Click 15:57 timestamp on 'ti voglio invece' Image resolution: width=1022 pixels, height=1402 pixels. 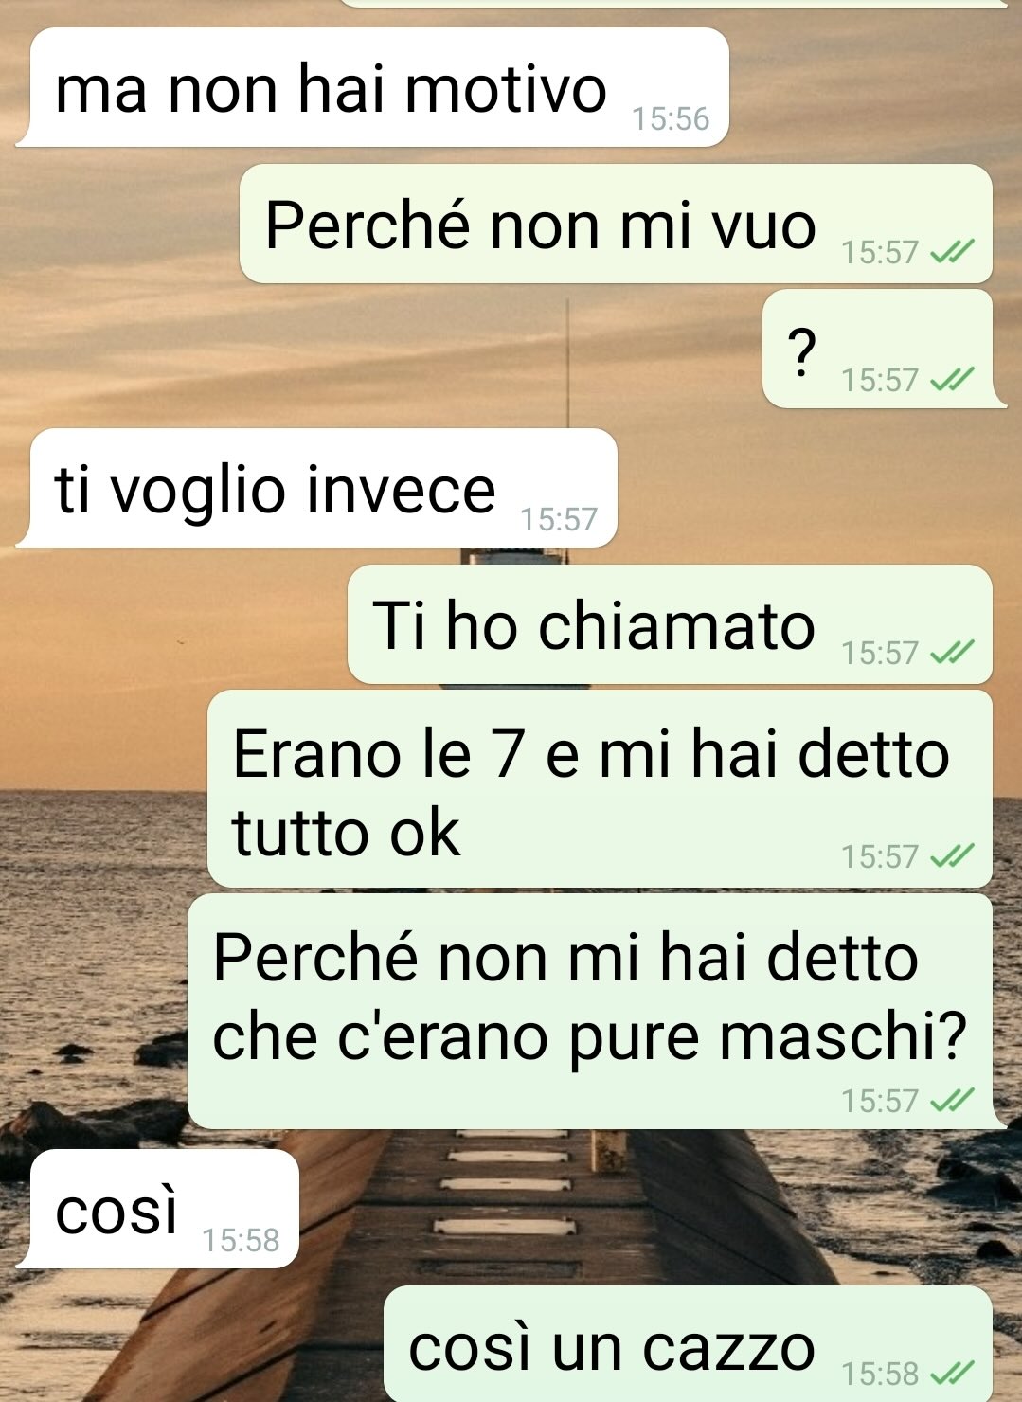coord(559,520)
